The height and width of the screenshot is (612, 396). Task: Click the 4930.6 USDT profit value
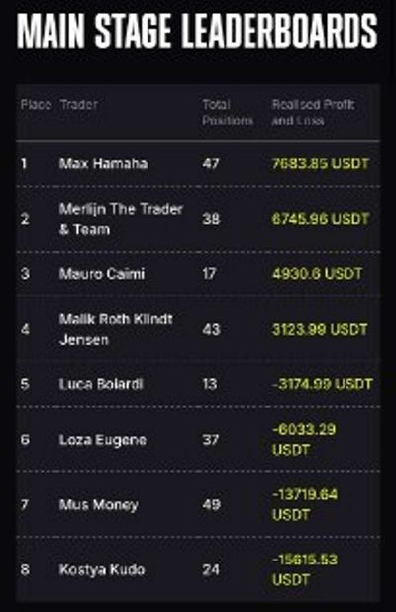(317, 274)
